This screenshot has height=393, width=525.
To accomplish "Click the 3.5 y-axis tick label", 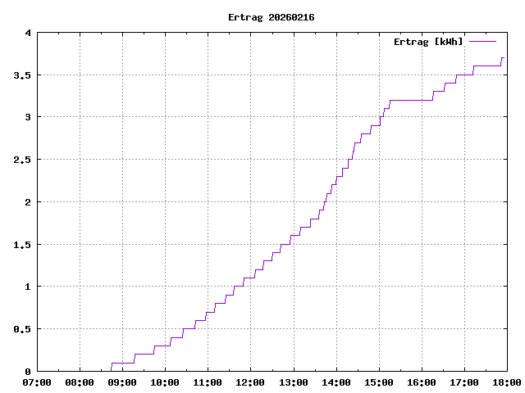I will (22, 75).
